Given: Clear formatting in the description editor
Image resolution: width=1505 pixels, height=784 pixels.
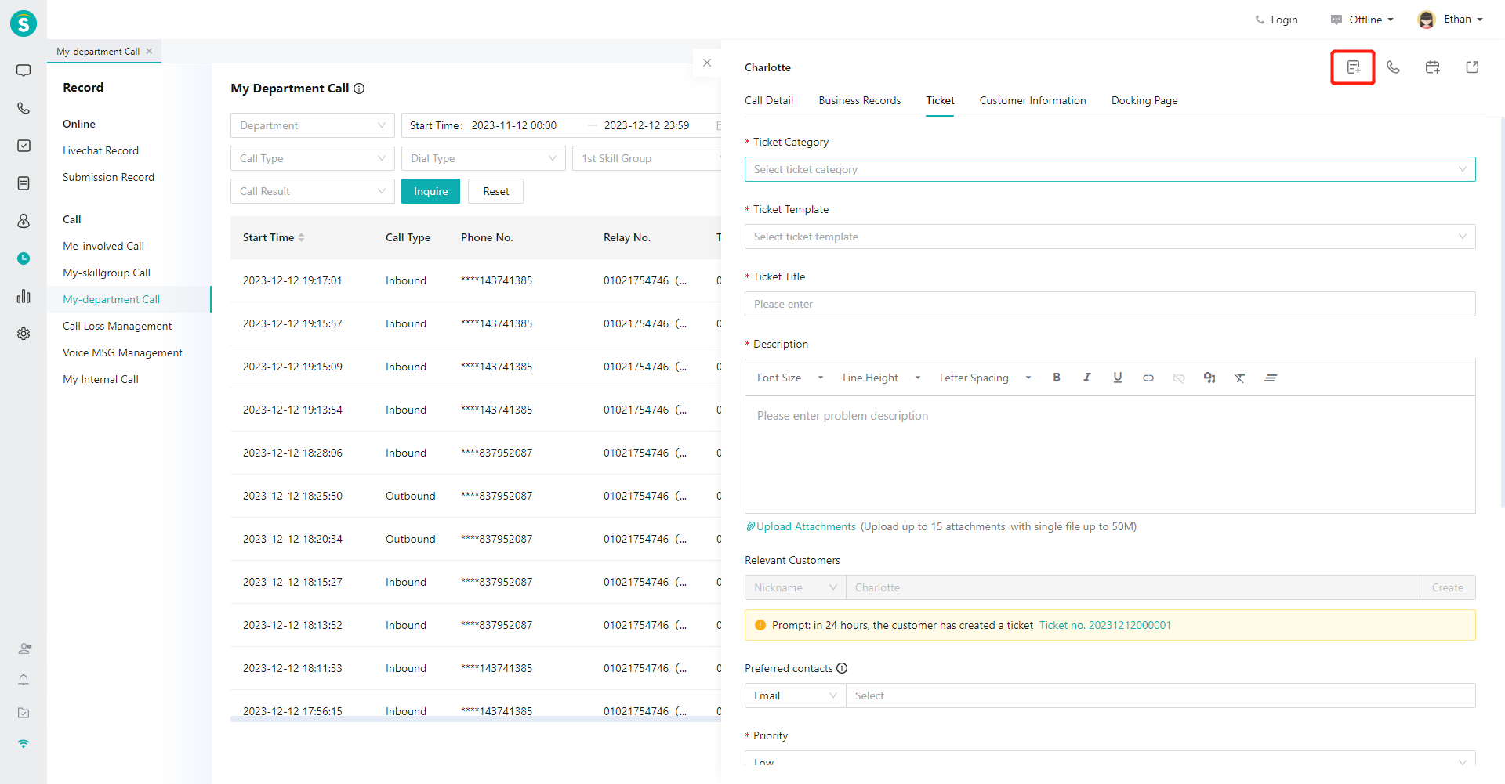Looking at the screenshot, I should pyautogui.click(x=1240, y=378).
